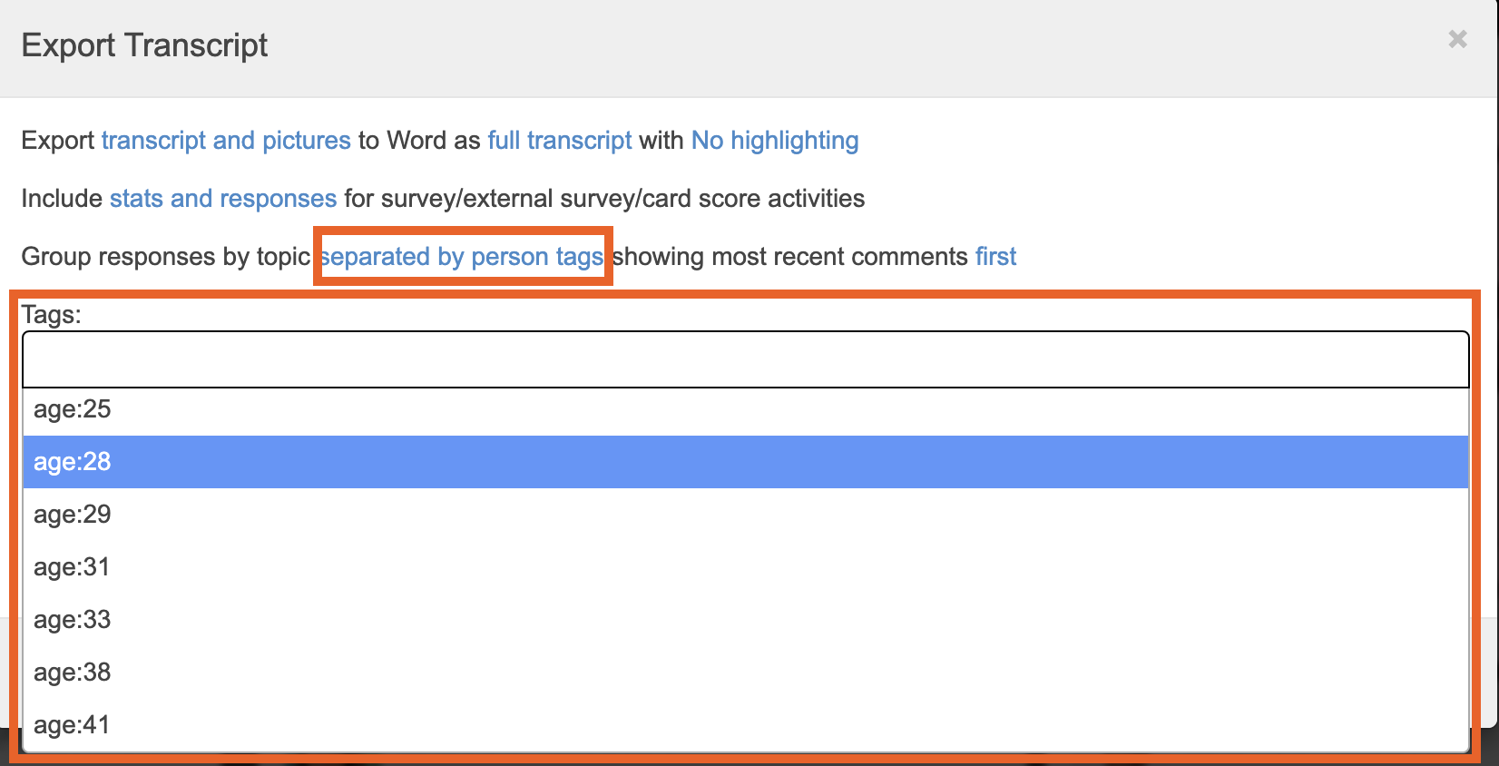1499x766 pixels.
Task: Toggle comment order via the 'first' link
Action: 995,257
